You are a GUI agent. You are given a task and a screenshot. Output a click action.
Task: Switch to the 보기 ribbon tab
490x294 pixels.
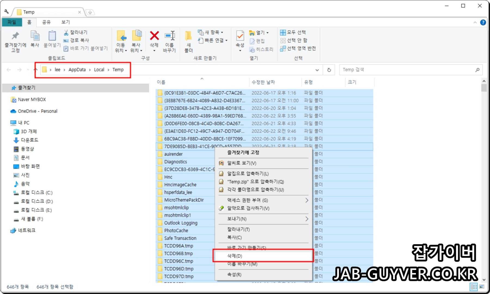[65, 22]
